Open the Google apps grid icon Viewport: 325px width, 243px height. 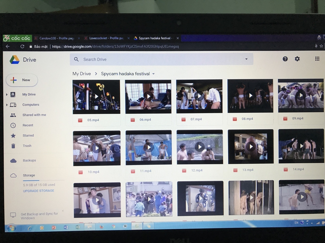(x=317, y=59)
